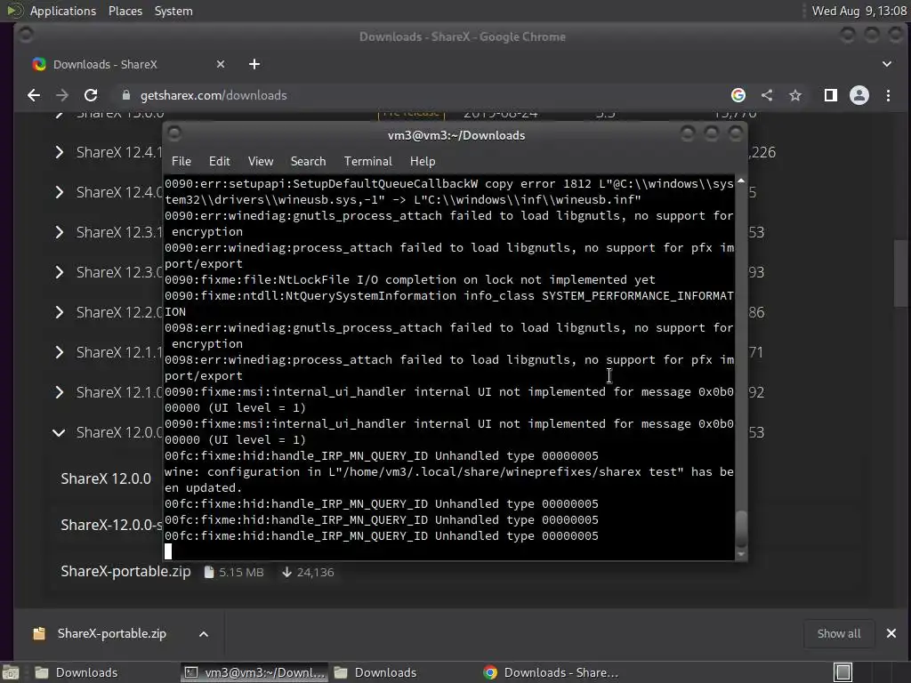The height and width of the screenshot is (683, 911).
Task: Open Chrome tab search dropdown
Action: [887, 64]
